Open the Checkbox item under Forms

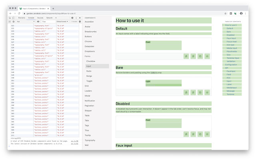[x=91, y=61]
